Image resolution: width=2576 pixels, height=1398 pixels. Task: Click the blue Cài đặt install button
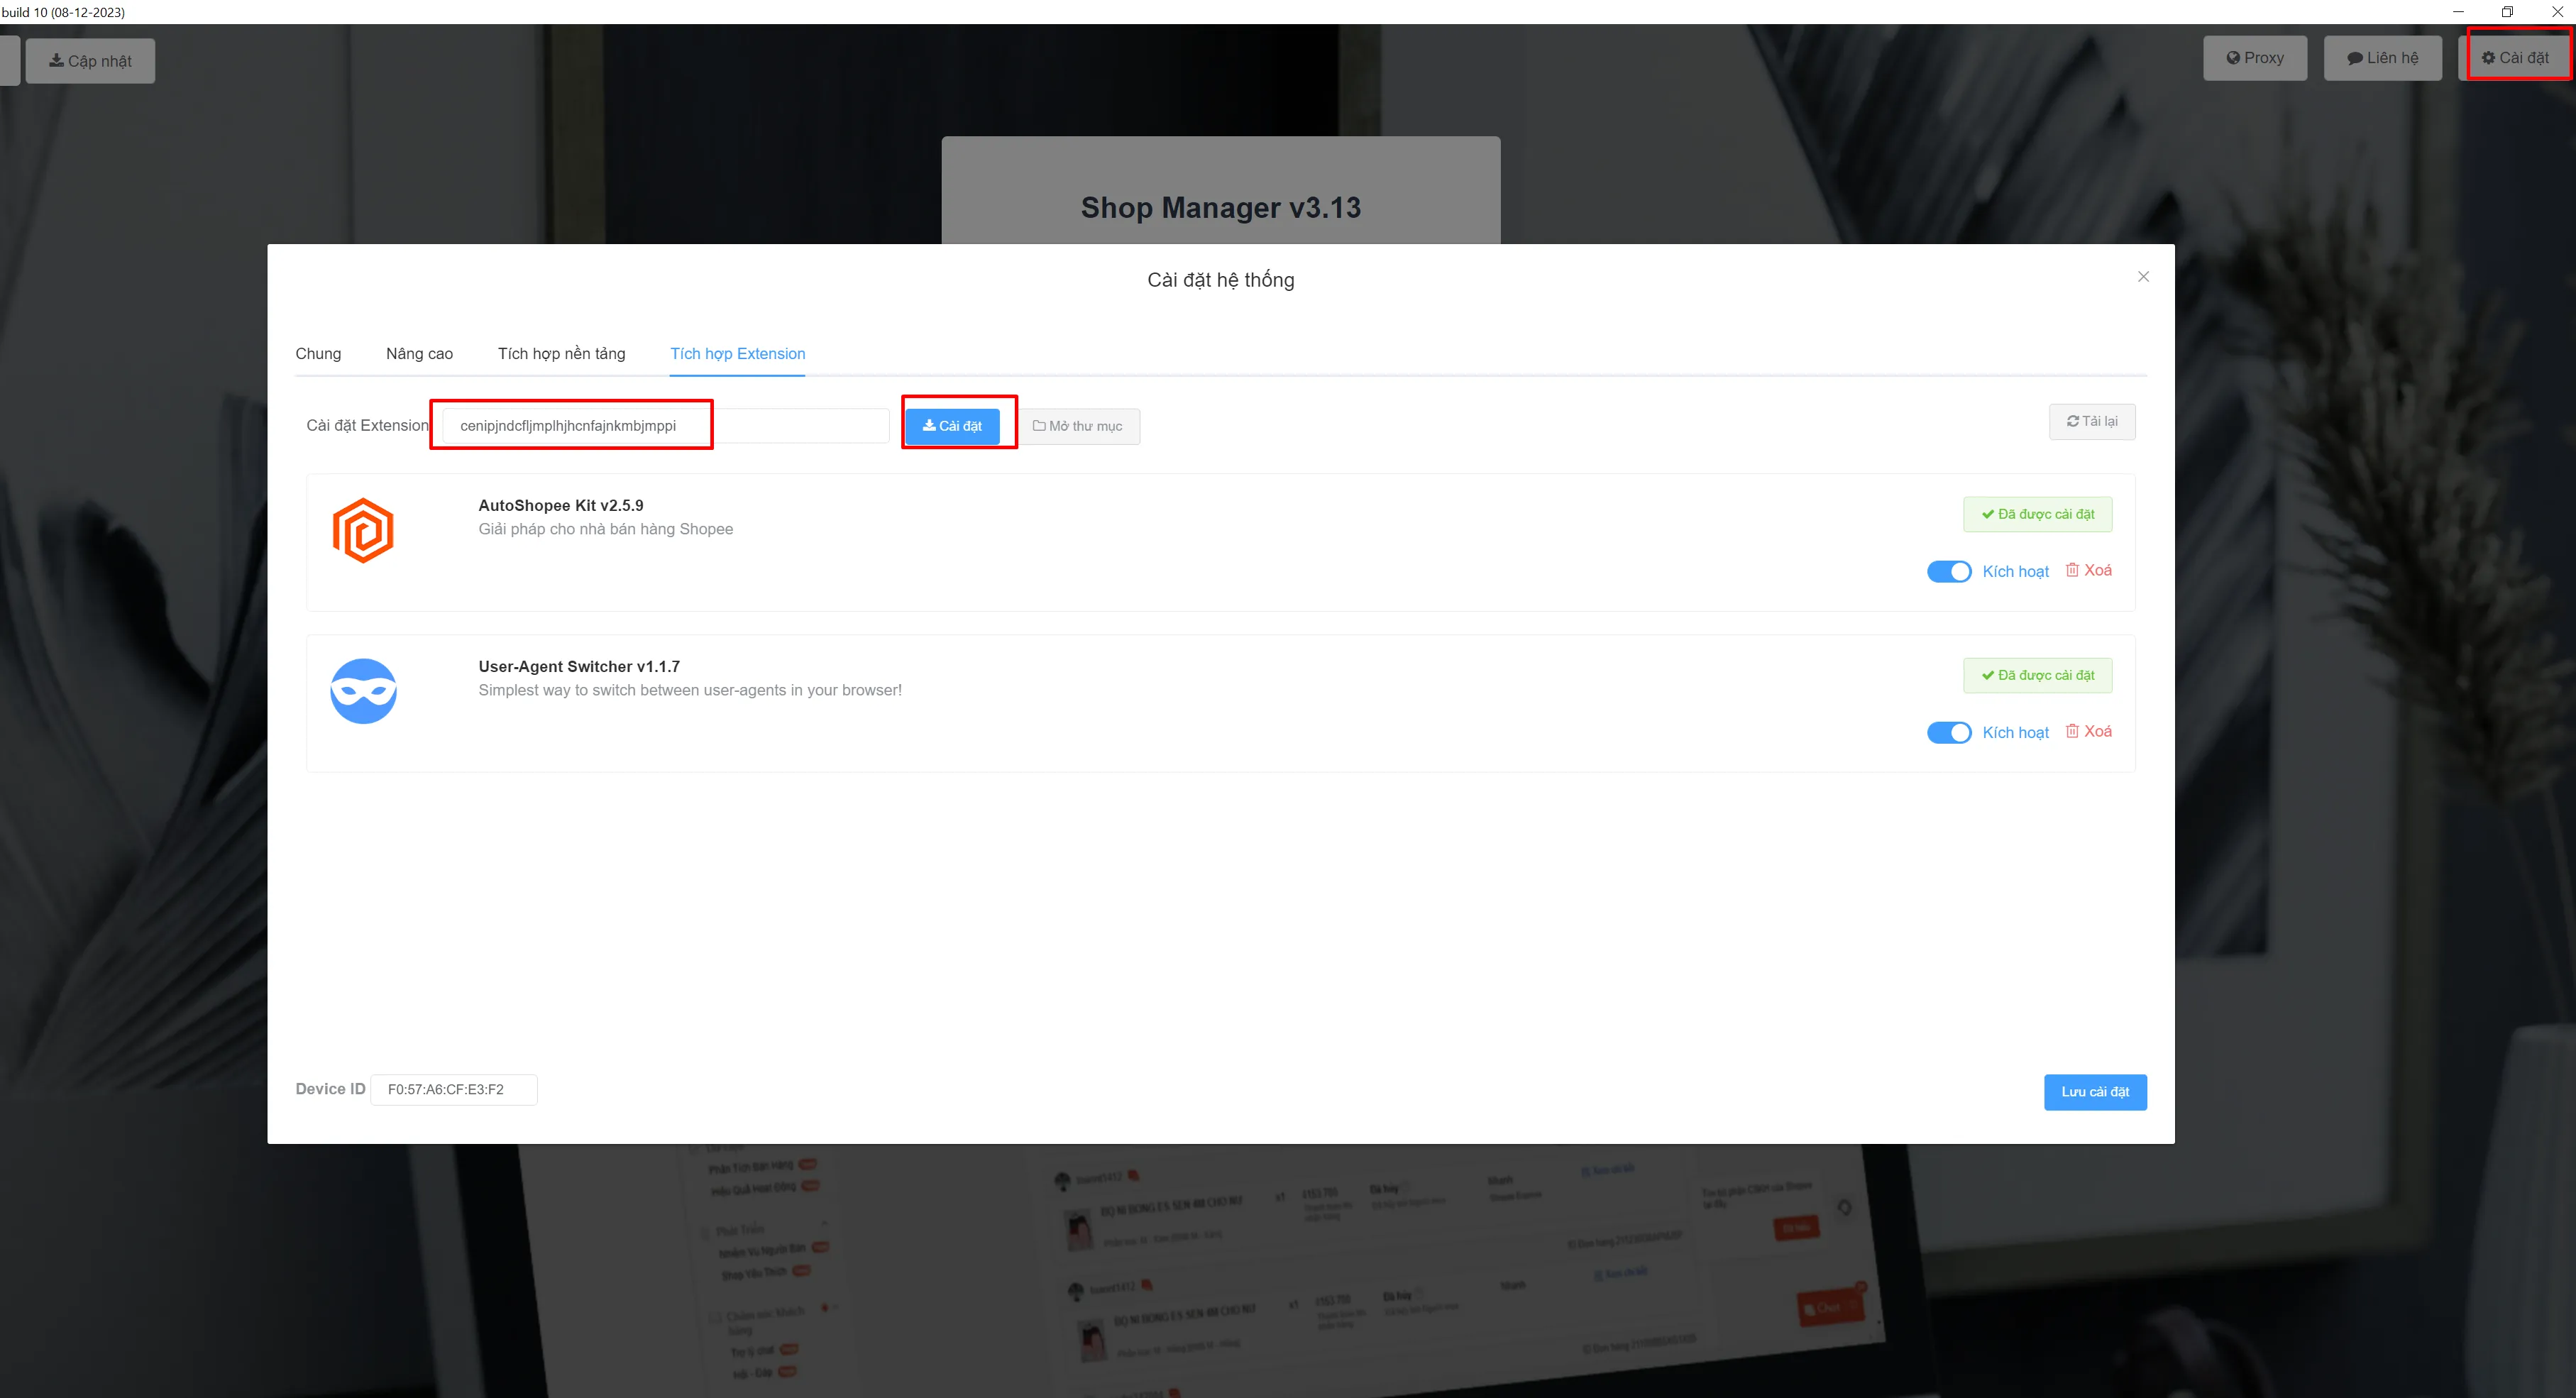(952, 426)
